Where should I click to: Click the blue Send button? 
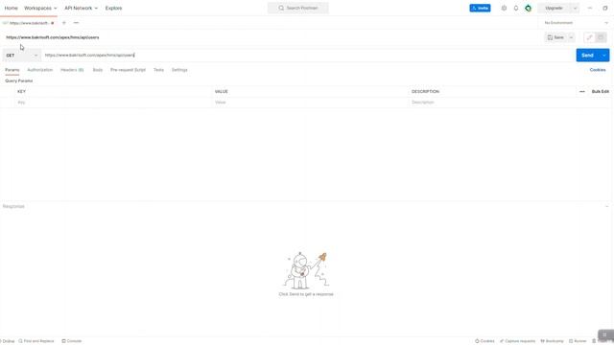click(x=587, y=56)
